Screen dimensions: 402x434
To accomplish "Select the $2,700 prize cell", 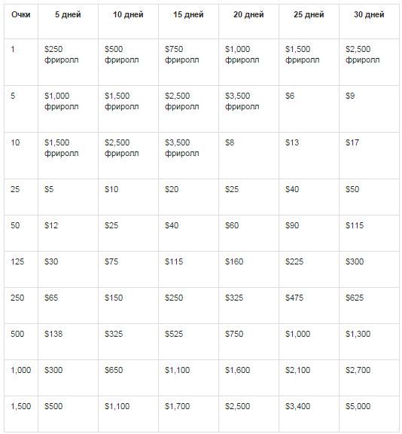I will click(x=369, y=377).
